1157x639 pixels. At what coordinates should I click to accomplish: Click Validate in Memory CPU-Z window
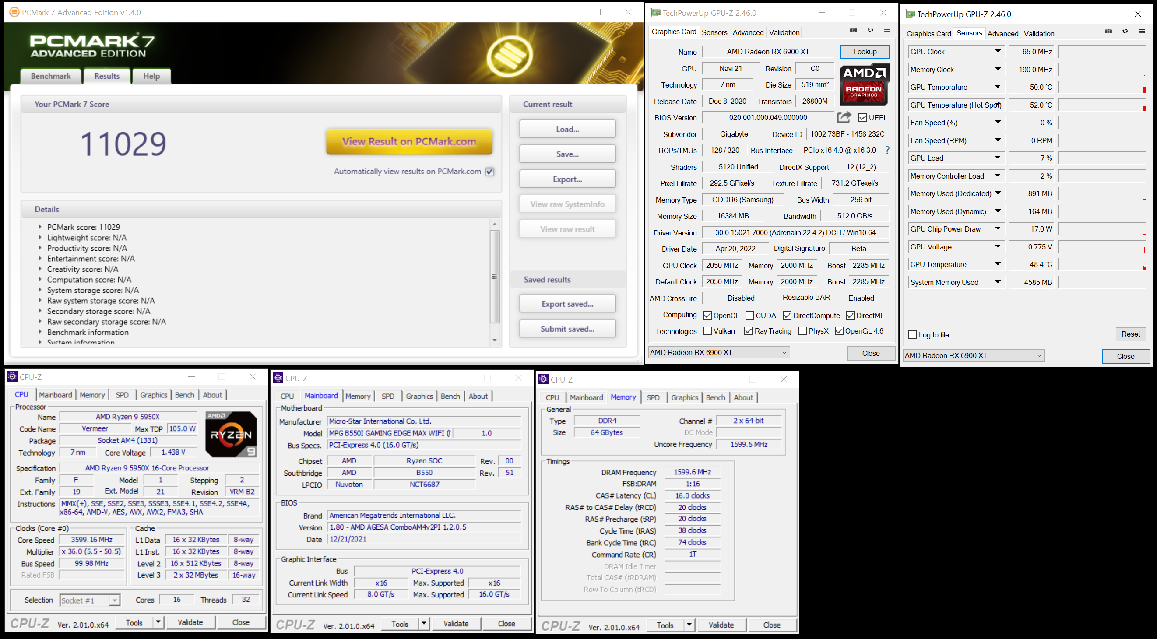click(721, 625)
